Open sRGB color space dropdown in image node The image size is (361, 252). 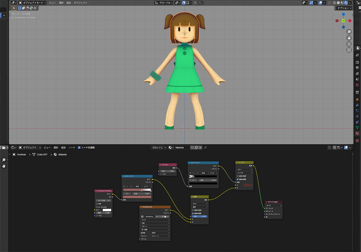160,233
